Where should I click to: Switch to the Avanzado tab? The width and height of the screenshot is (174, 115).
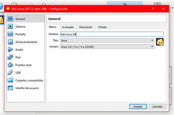(68, 27)
